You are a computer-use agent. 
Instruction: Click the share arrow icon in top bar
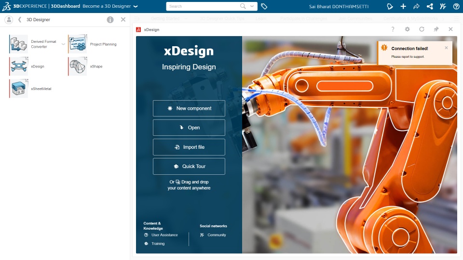(x=416, y=6)
